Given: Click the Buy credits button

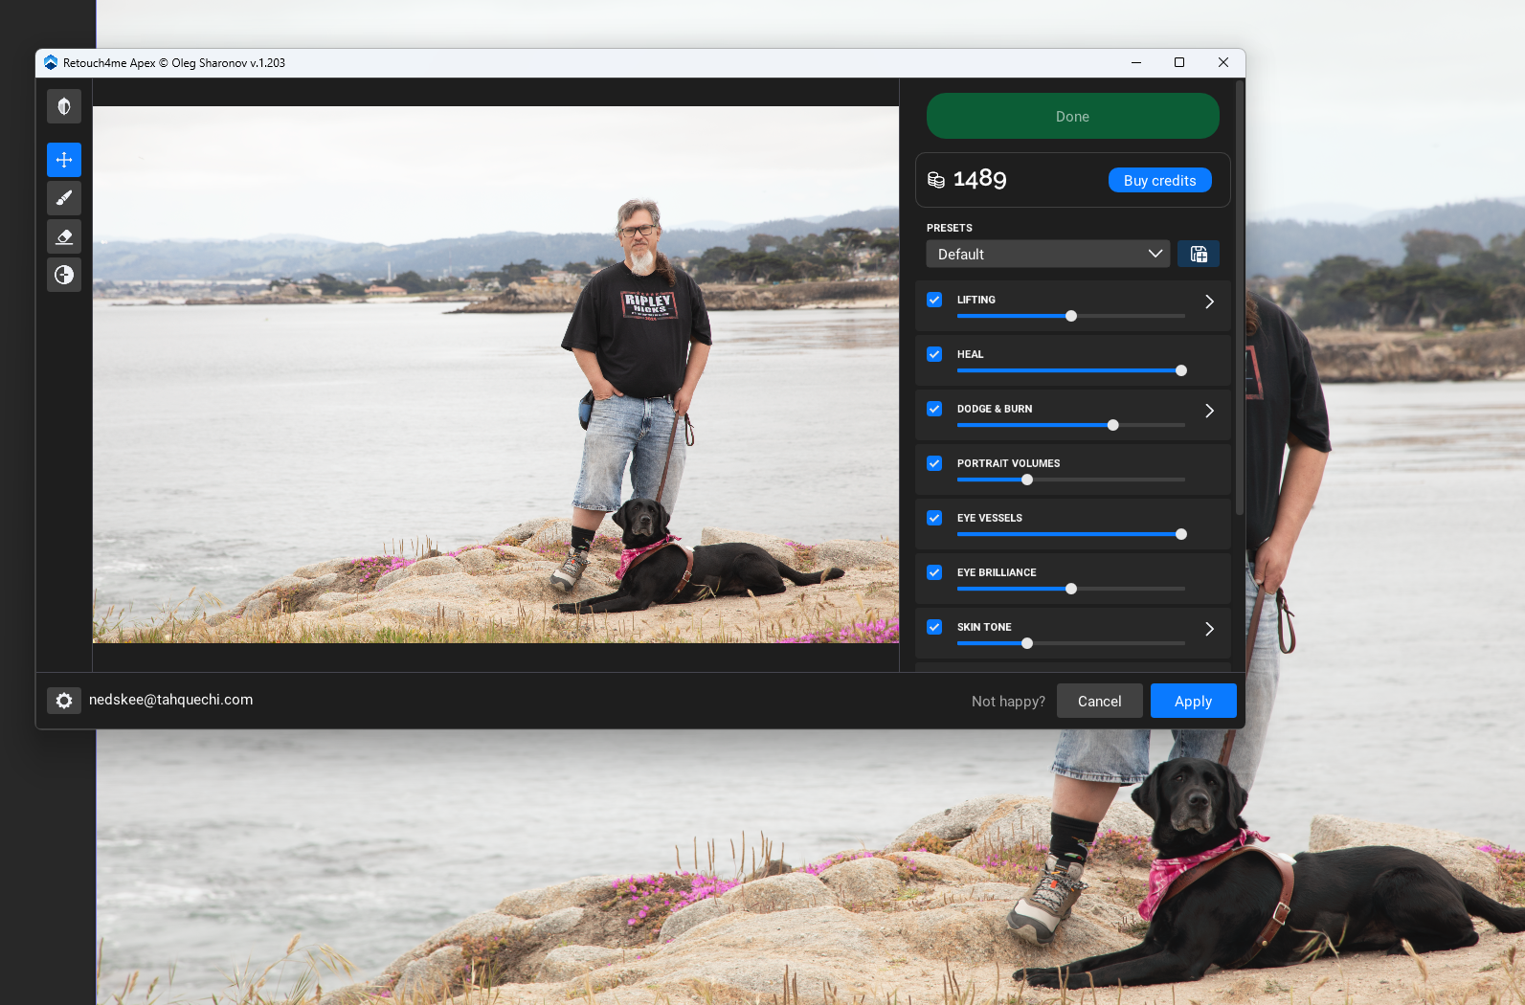Looking at the screenshot, I should point(1159,180).
